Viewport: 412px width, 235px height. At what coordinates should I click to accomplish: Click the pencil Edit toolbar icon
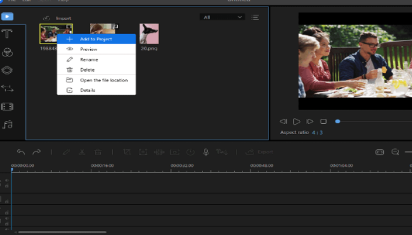coord(66,152)
